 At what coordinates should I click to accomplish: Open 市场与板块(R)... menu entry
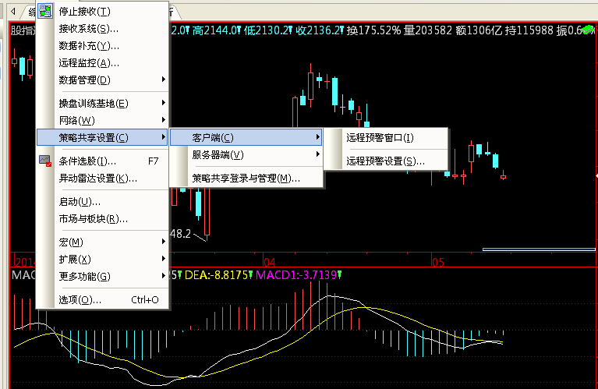coord(102,218)
